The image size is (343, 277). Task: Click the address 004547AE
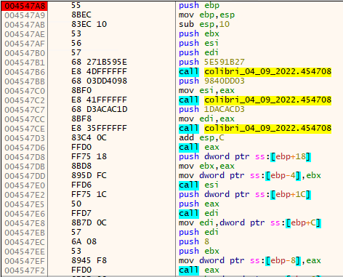pos(25,34)
